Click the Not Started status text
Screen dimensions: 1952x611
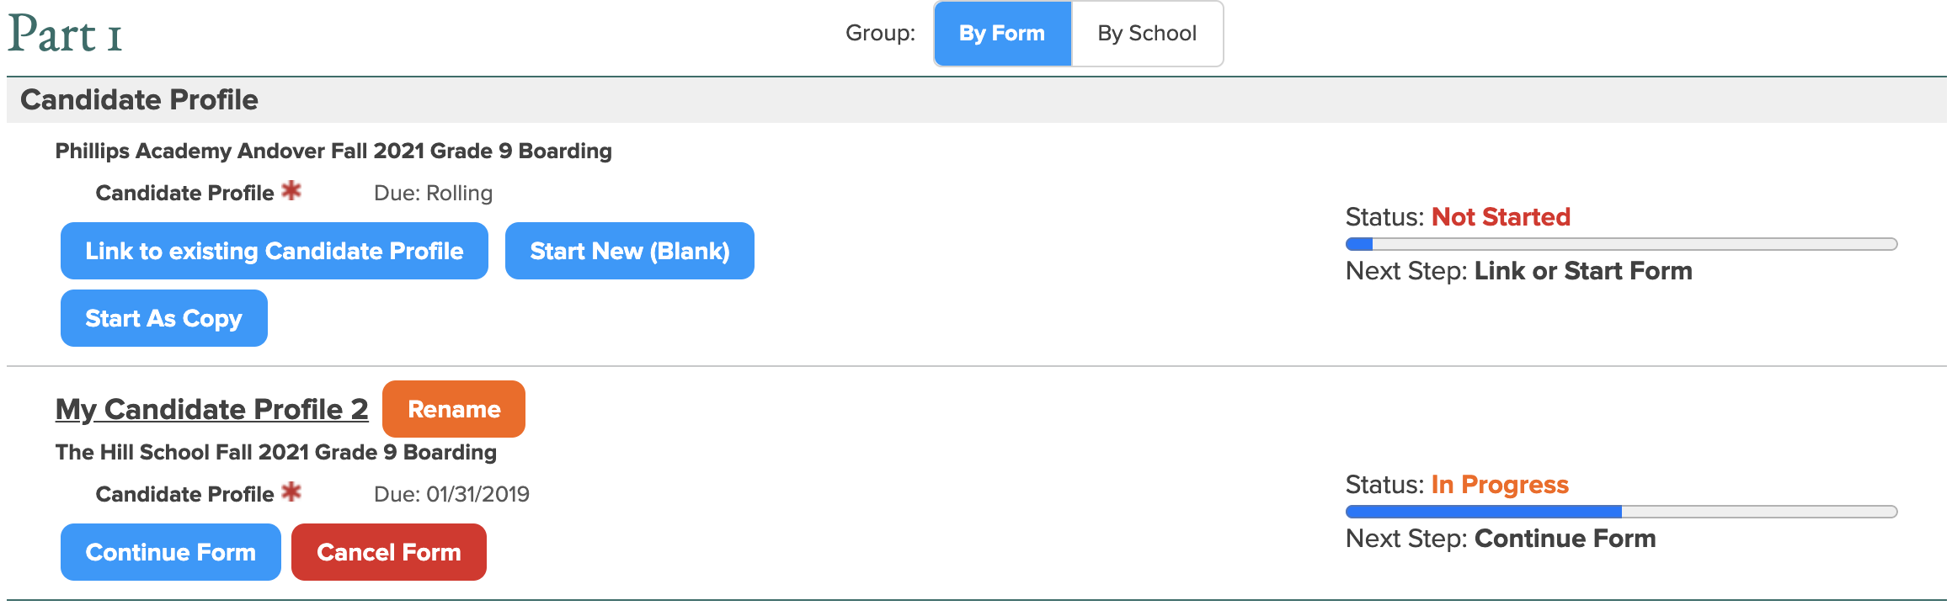coord(1500,217)
